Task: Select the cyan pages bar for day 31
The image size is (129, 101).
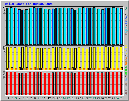Action: pyautogui.click(x=122, y=27)
